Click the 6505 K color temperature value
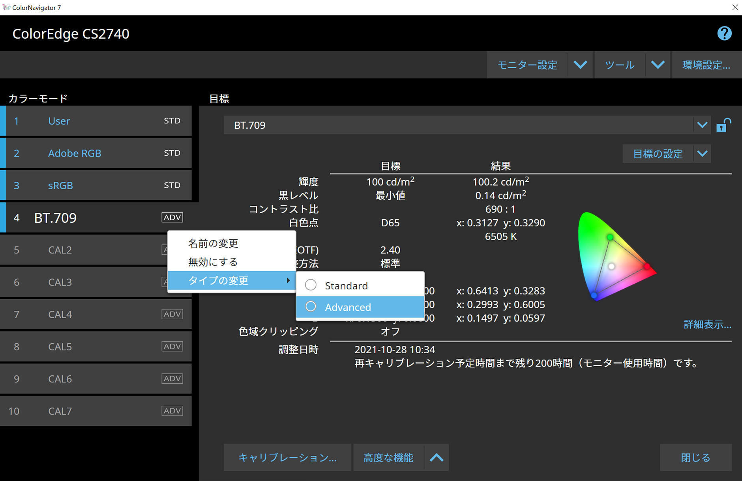Viewport: 742px width, 481px height. tap(500, 236)
